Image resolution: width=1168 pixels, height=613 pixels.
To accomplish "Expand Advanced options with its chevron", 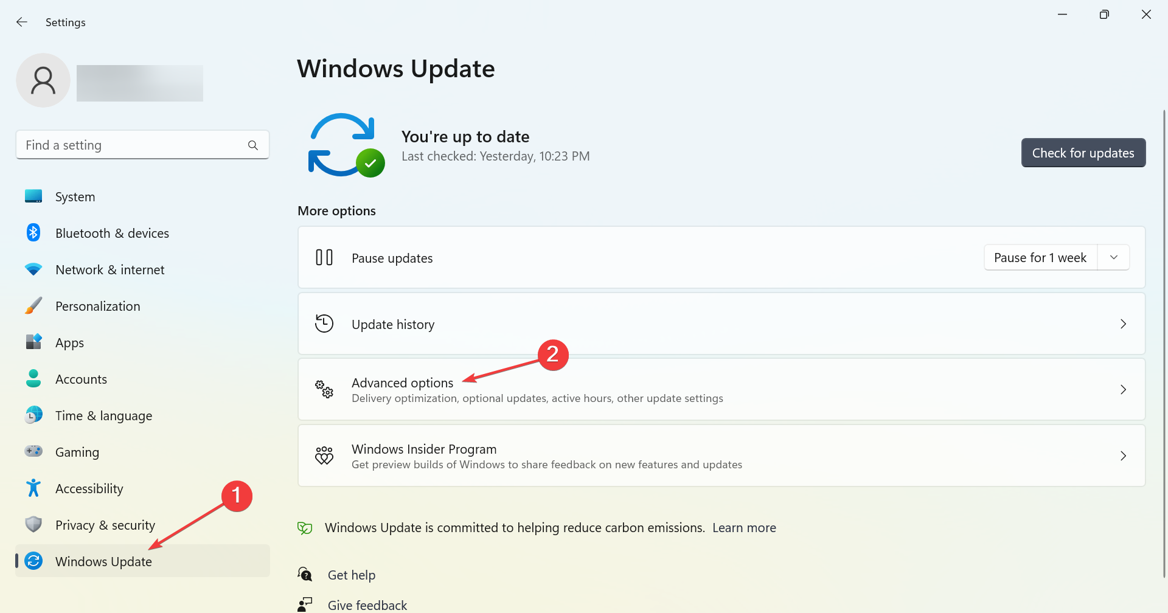I will pyautogui.click(x=1123, y=389).
